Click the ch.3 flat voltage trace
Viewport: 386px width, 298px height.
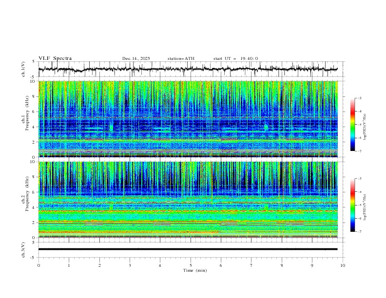pyautogui.click(x=188, y=249)
